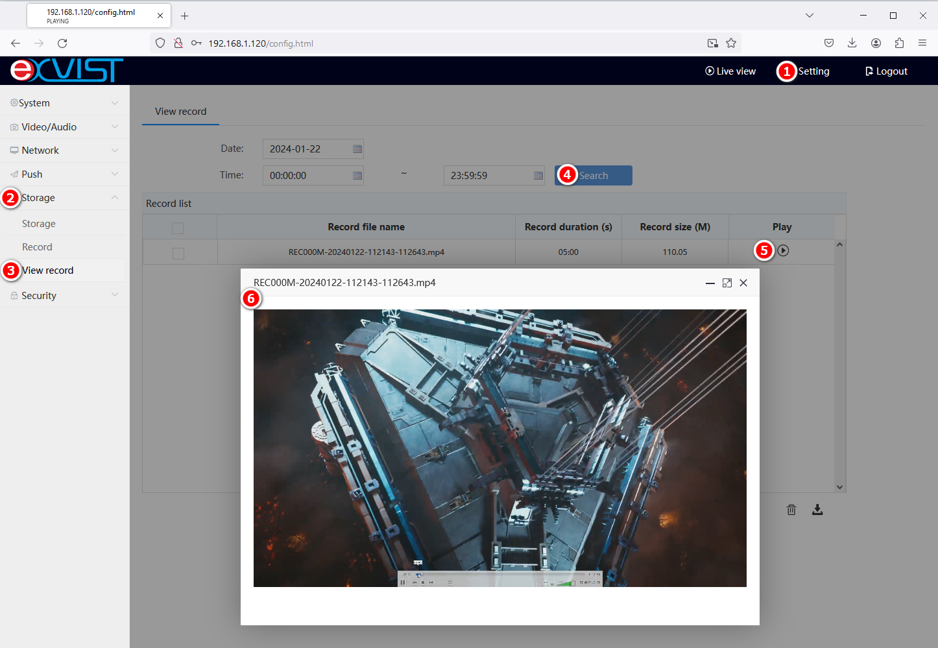This screenshot has height=648, width=938.
Task: Click Logout in the header
Action: point(886,71)
